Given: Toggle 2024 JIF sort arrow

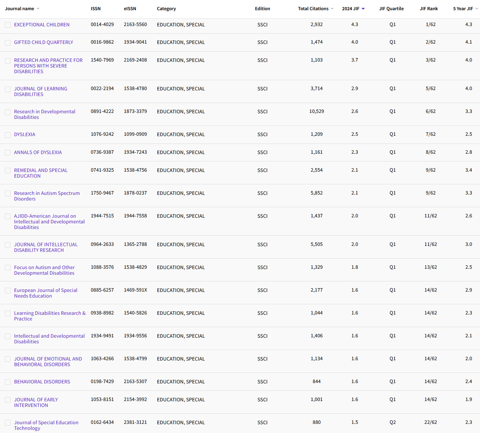Looking at the screenshot, I should pos(363,9).
